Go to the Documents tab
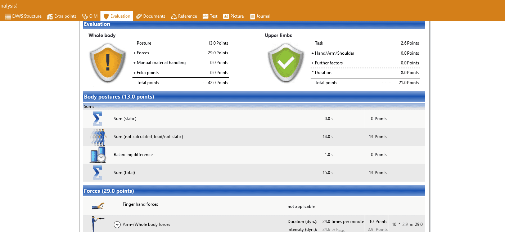 pyautogui.click(x=150, y=16)
